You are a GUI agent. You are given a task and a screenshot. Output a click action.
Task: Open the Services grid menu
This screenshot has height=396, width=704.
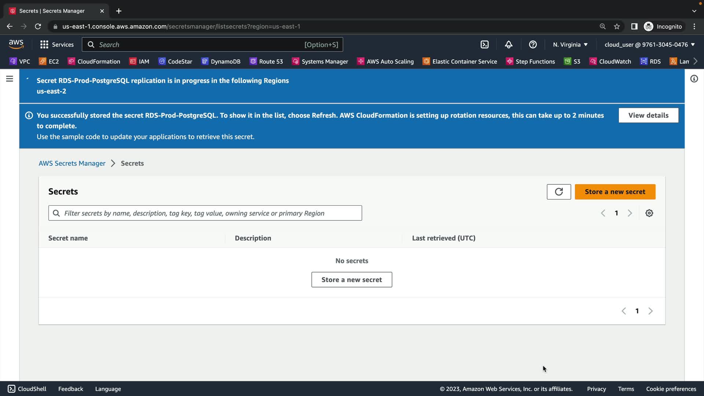[56, 44]
